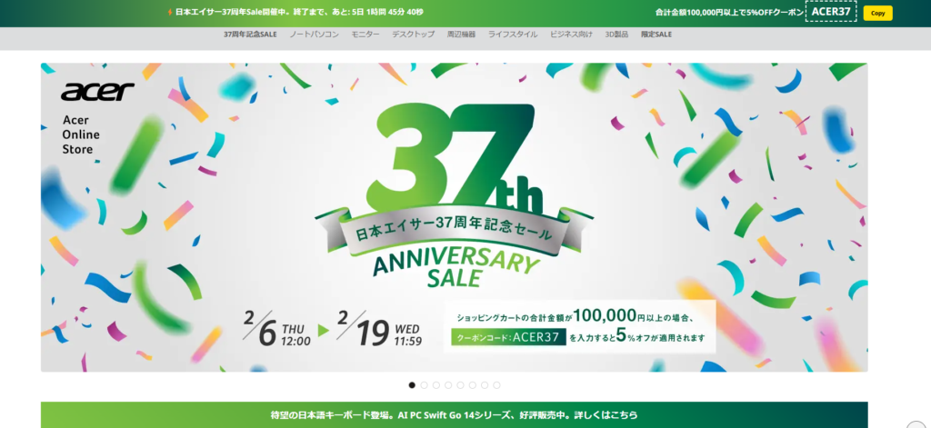
Task: Go to the eighth carousel slide dot
Action: coord(496,385)
